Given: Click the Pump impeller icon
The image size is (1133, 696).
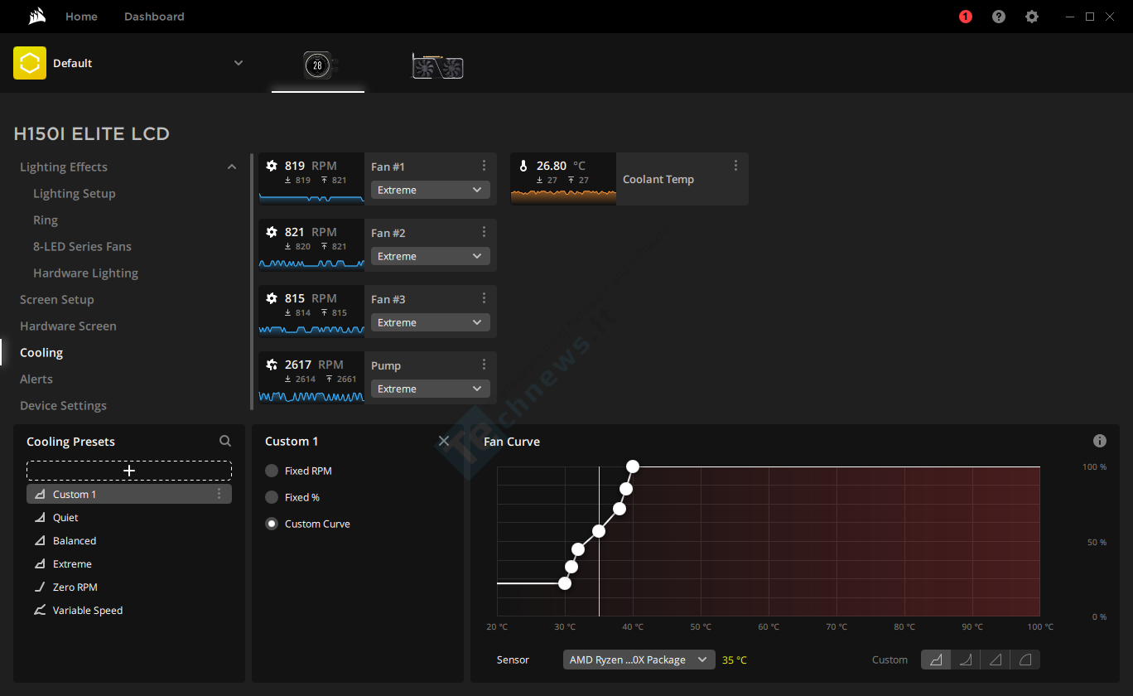Looking at the screenshot, I should pos(272,365).
